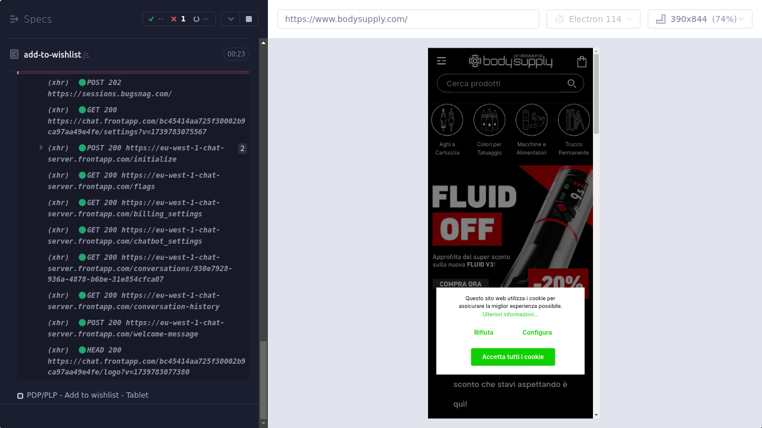Click Accetta tutti i cookie button

point(513,357)
